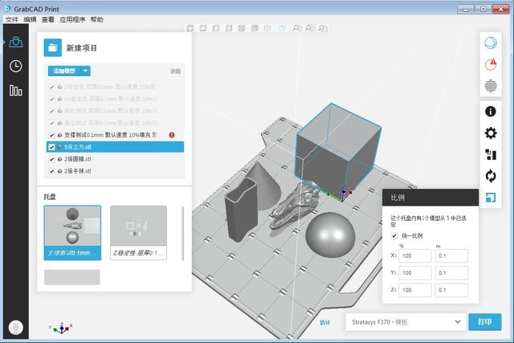Click the Z percent scale field
The image size is (514, 343).
pos(414,290)
